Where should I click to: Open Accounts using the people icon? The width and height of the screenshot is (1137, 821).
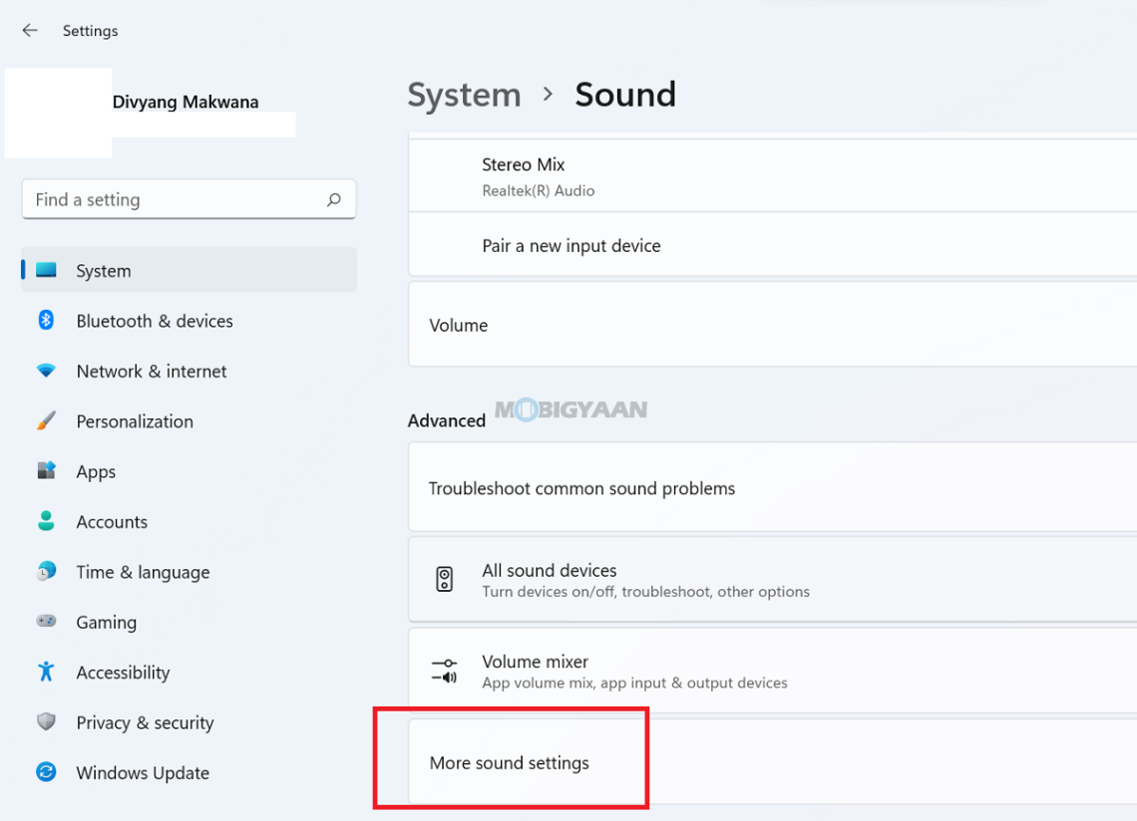47,521
